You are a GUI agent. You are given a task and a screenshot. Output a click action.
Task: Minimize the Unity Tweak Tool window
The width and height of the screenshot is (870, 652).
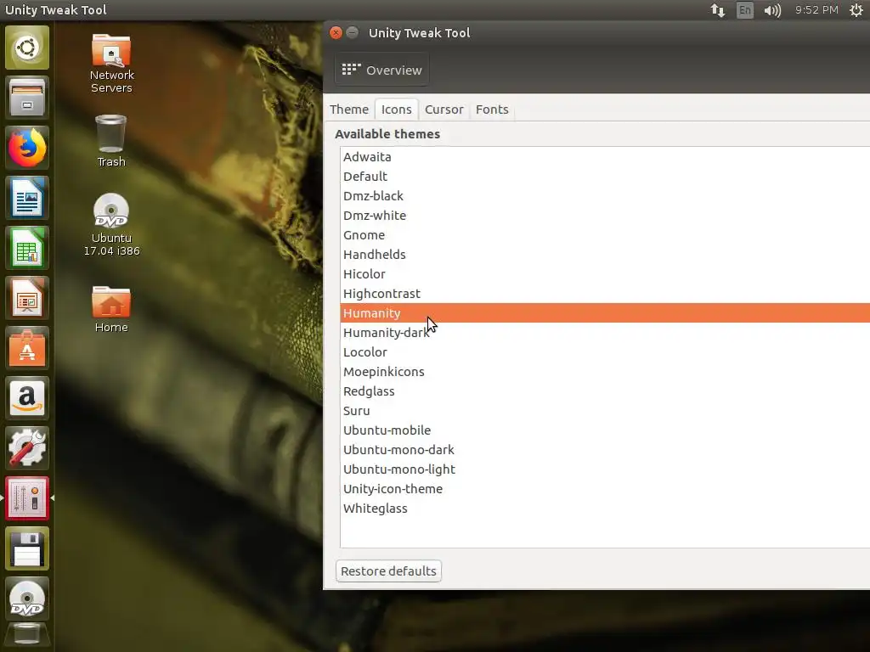coord(352,33)
